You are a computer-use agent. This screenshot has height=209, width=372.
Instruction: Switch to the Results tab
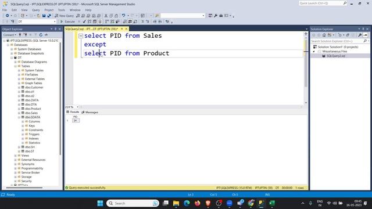tap(73, 112)
